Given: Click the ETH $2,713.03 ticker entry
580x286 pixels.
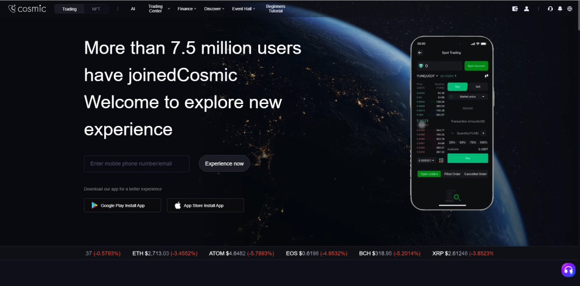Looking at the screenshot, I should [x=165, y=254].
